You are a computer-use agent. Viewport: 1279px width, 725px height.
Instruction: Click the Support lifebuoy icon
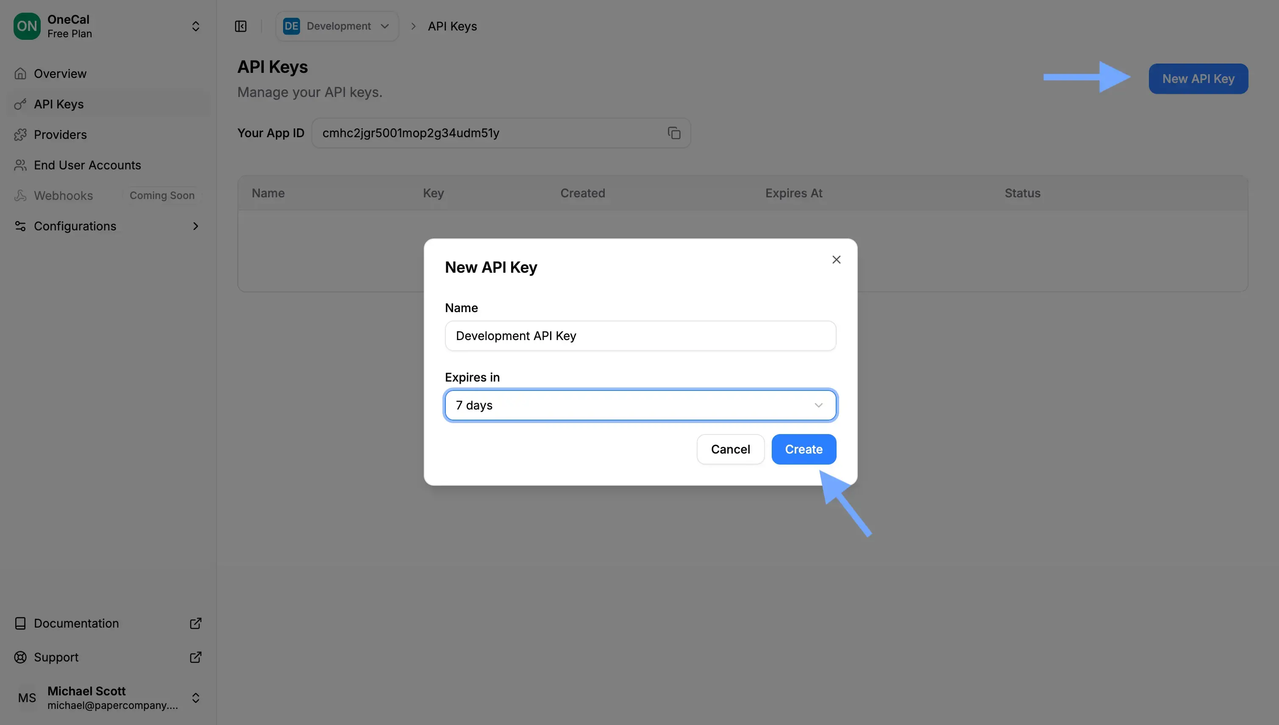click(x=20, y=657)
